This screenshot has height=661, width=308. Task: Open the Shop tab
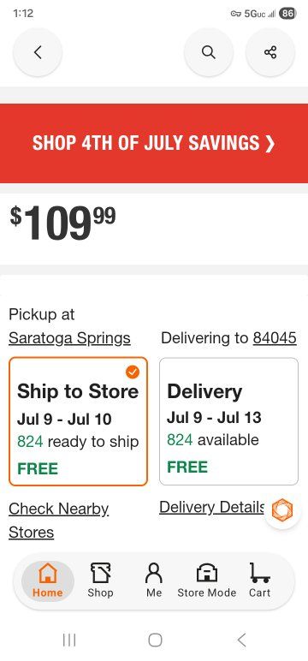coord(100,581)
